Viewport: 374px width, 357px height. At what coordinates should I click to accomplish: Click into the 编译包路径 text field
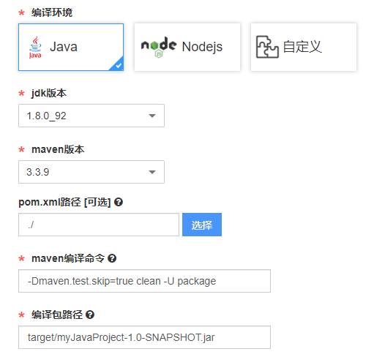point(144,337)
